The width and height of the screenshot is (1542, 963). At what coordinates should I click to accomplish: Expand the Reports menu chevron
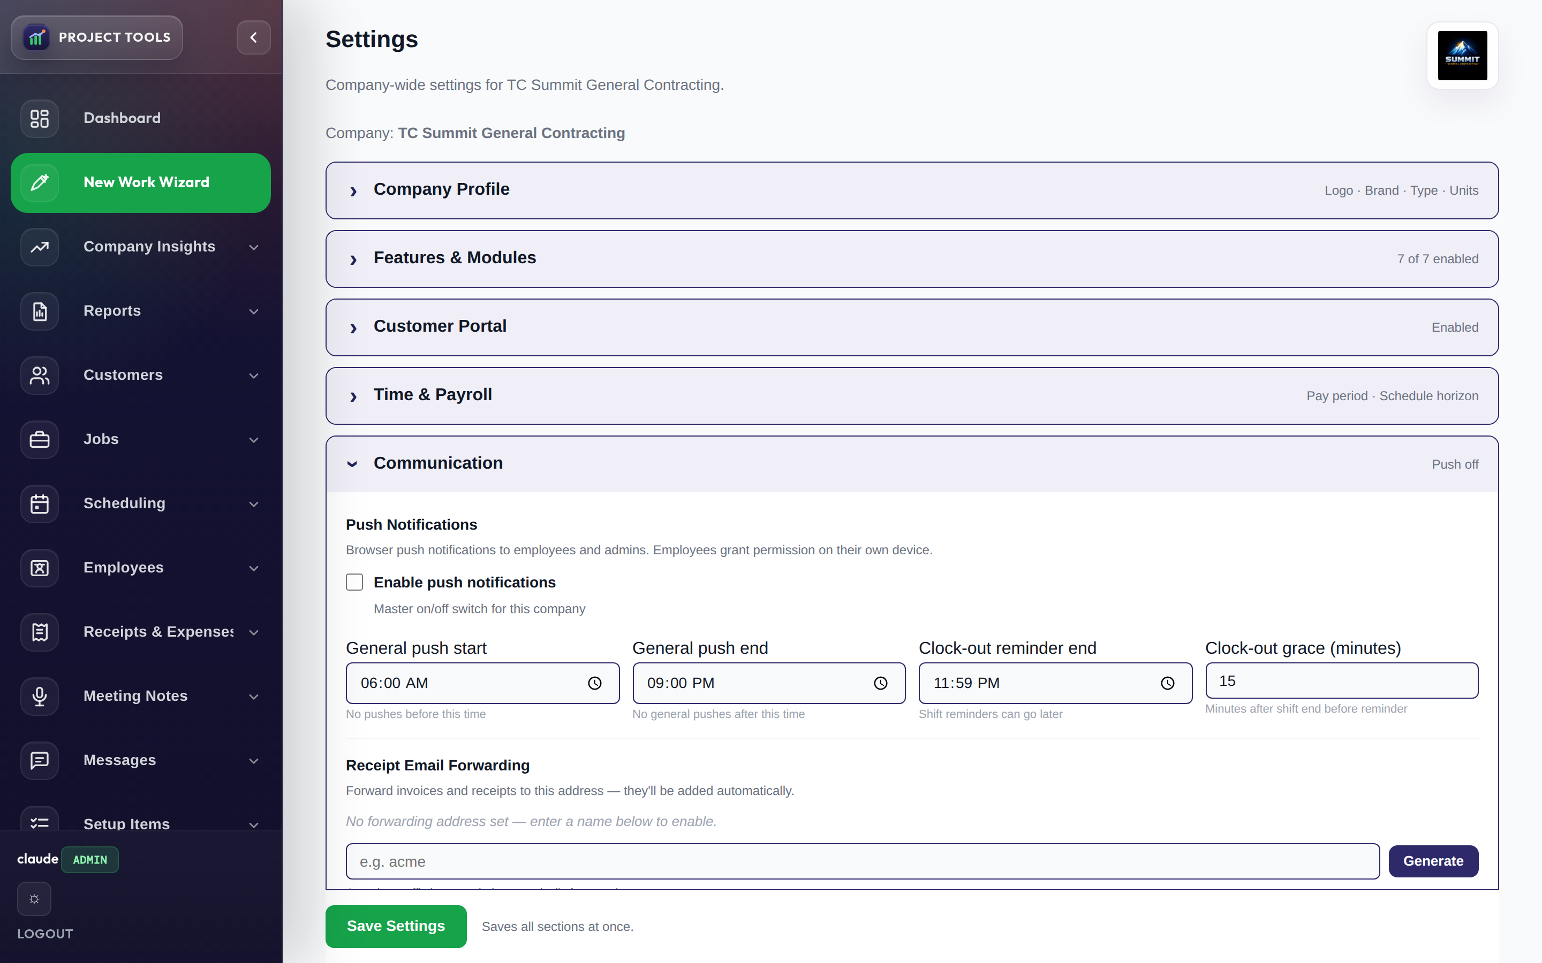(x=254, y=311)
